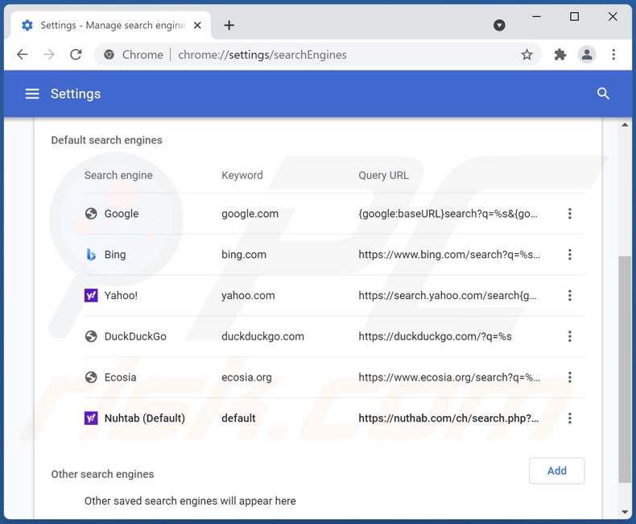Click the bing.com keyword
This screenshot has width=636, height=524.
click(x=244, y=255)
